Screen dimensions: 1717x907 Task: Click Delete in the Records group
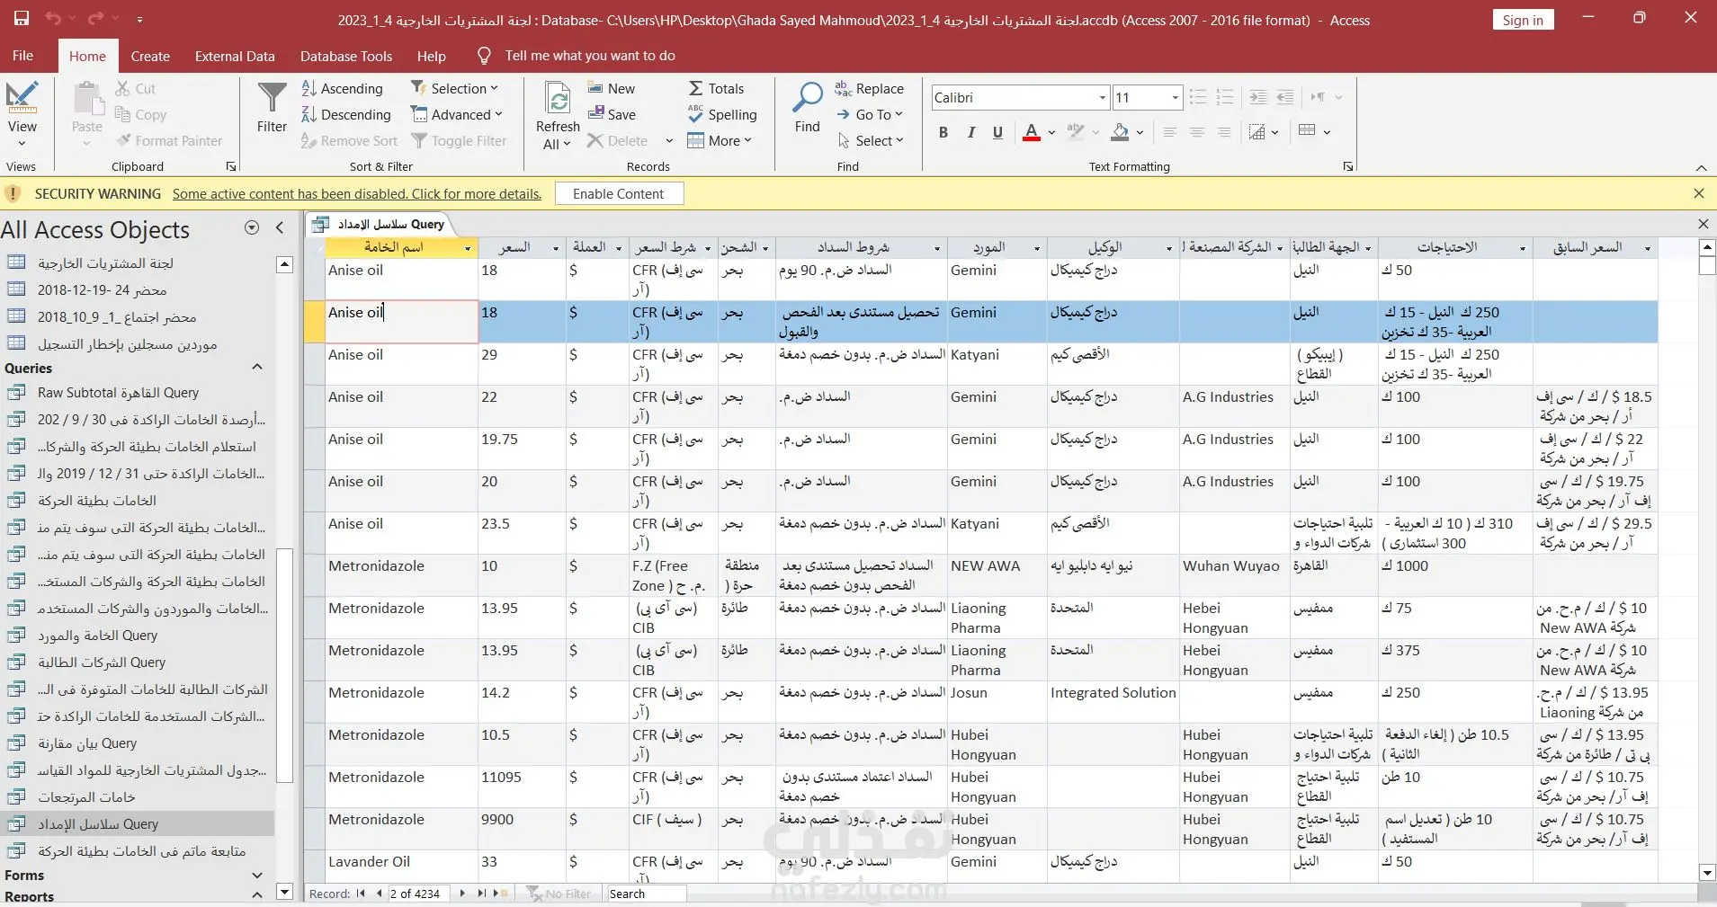point(617,140)
